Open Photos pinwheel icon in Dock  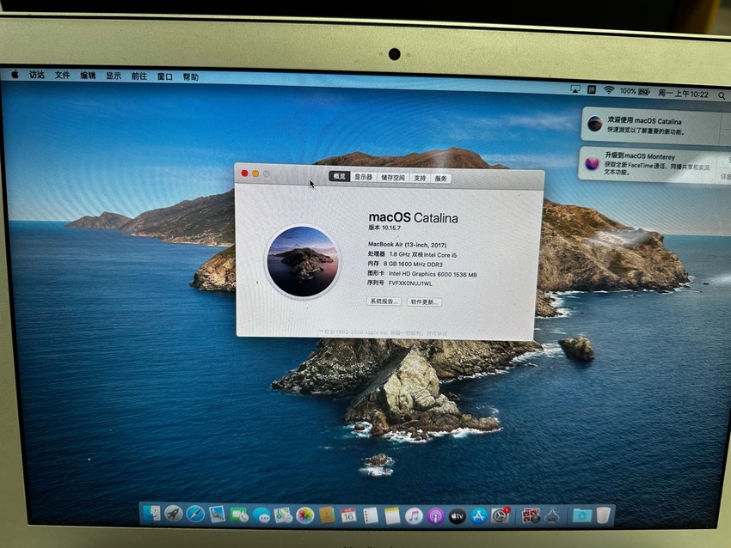coord(305,515)
